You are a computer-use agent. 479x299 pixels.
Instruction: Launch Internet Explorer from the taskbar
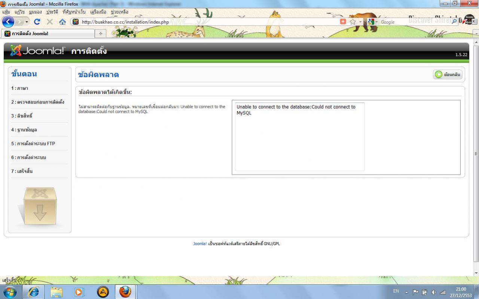33,292
